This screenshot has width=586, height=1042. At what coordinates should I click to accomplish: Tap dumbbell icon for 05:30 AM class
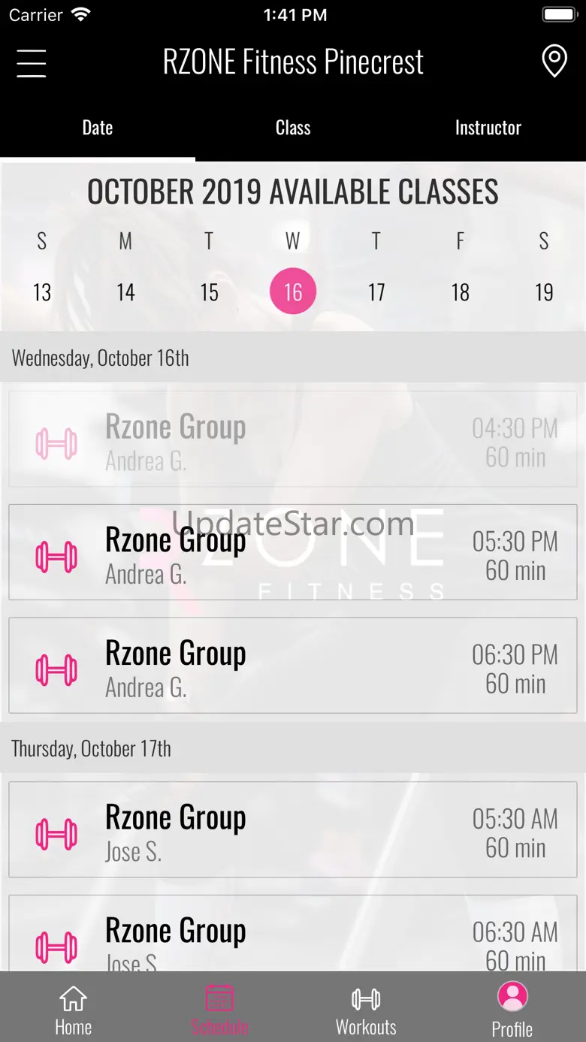pos(56,834)
